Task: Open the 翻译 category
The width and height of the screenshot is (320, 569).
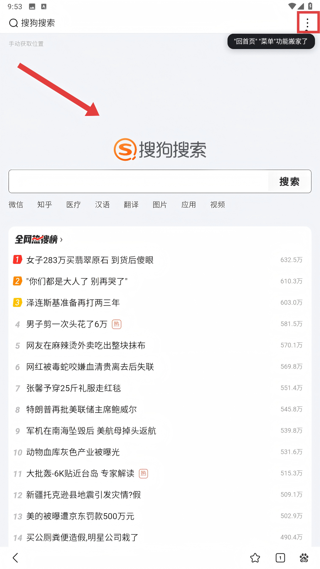Action: pyautogui.click(x=131, y=204)
